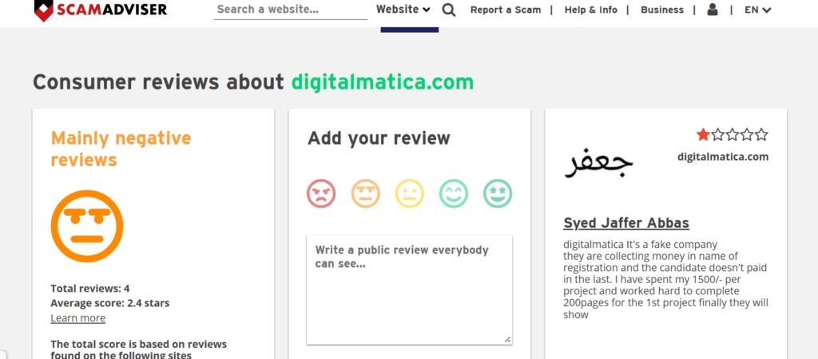Screen dimensions: 818x359
Task: Click into the public review text area
Action: (x=410, y=289)
